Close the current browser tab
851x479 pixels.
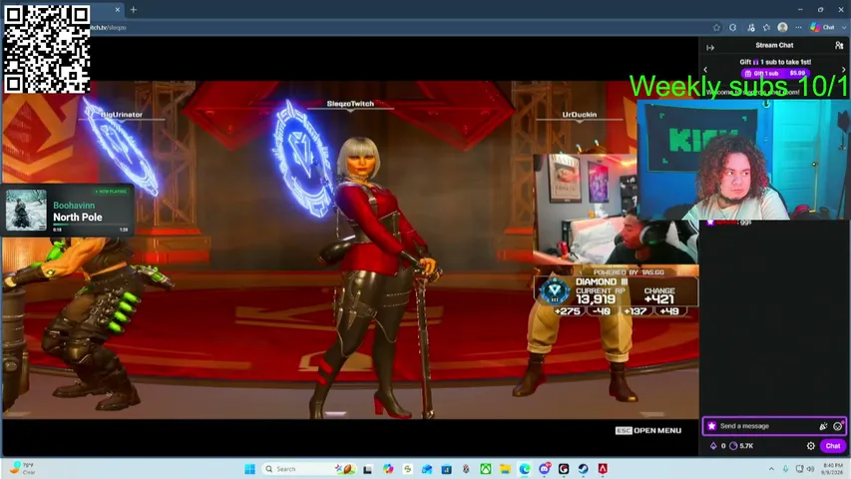[x=118, y=10]
